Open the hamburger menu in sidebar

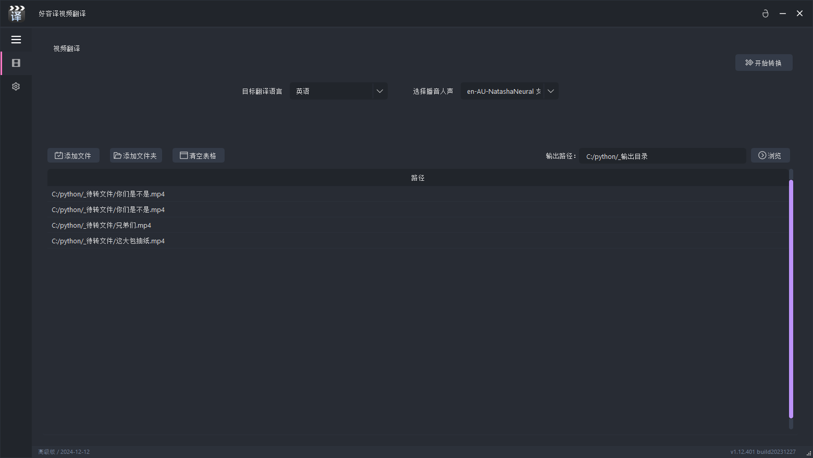[x=16, y=40]
